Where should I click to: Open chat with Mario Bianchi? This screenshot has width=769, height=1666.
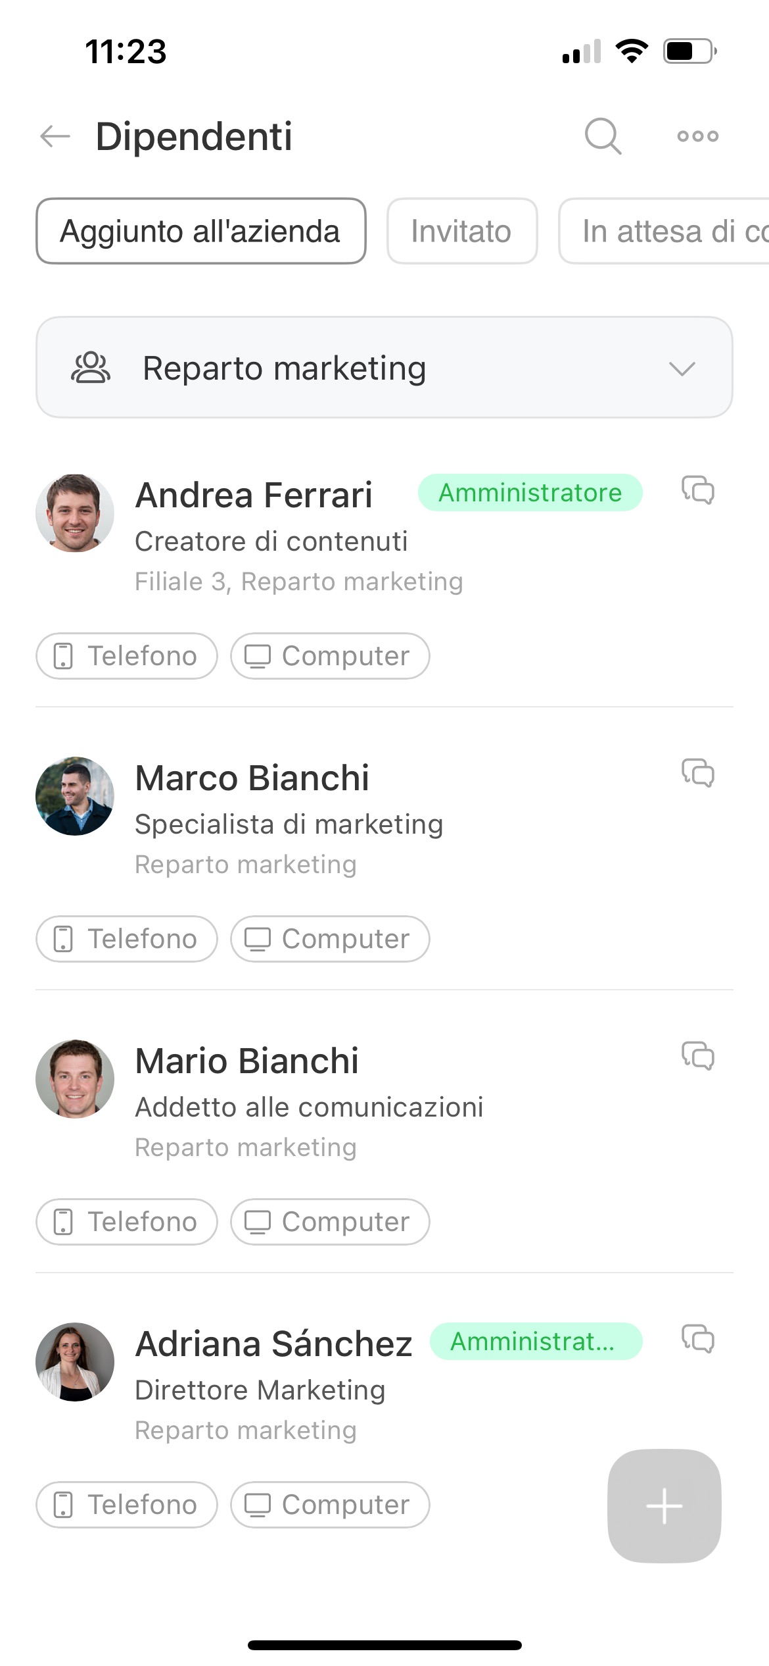(x=697, y=1056)
